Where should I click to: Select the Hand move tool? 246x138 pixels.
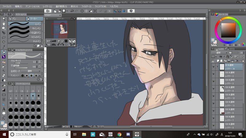point(4,24)
